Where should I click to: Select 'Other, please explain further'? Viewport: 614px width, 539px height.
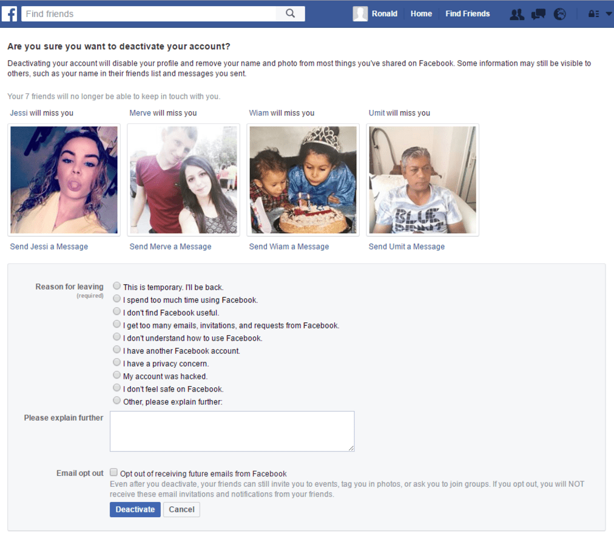click(x=116, y=401)
